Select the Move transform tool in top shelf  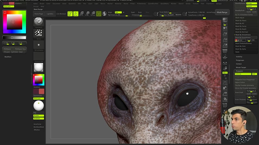pos(81,14)
